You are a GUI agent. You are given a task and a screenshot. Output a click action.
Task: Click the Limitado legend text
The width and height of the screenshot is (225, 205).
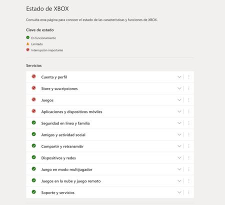[x=37, y=44]
